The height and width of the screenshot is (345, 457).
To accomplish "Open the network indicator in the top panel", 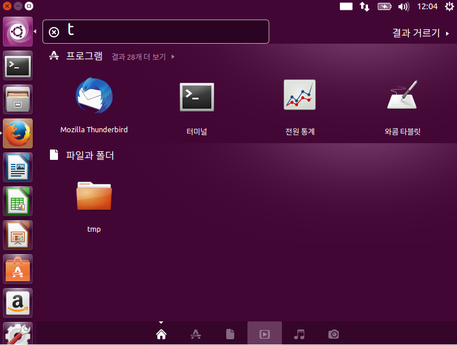I will (365, 6).
